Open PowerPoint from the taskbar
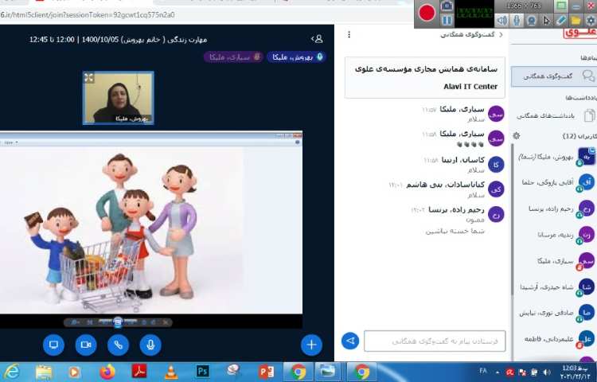This screenshot has height=382, width=597. click(266, 372)
